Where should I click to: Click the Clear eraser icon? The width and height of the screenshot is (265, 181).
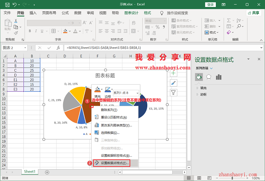click(x=229, y=32)
